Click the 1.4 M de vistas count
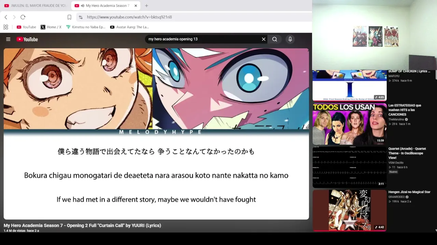437x245 pixels. tap(15, 231)
